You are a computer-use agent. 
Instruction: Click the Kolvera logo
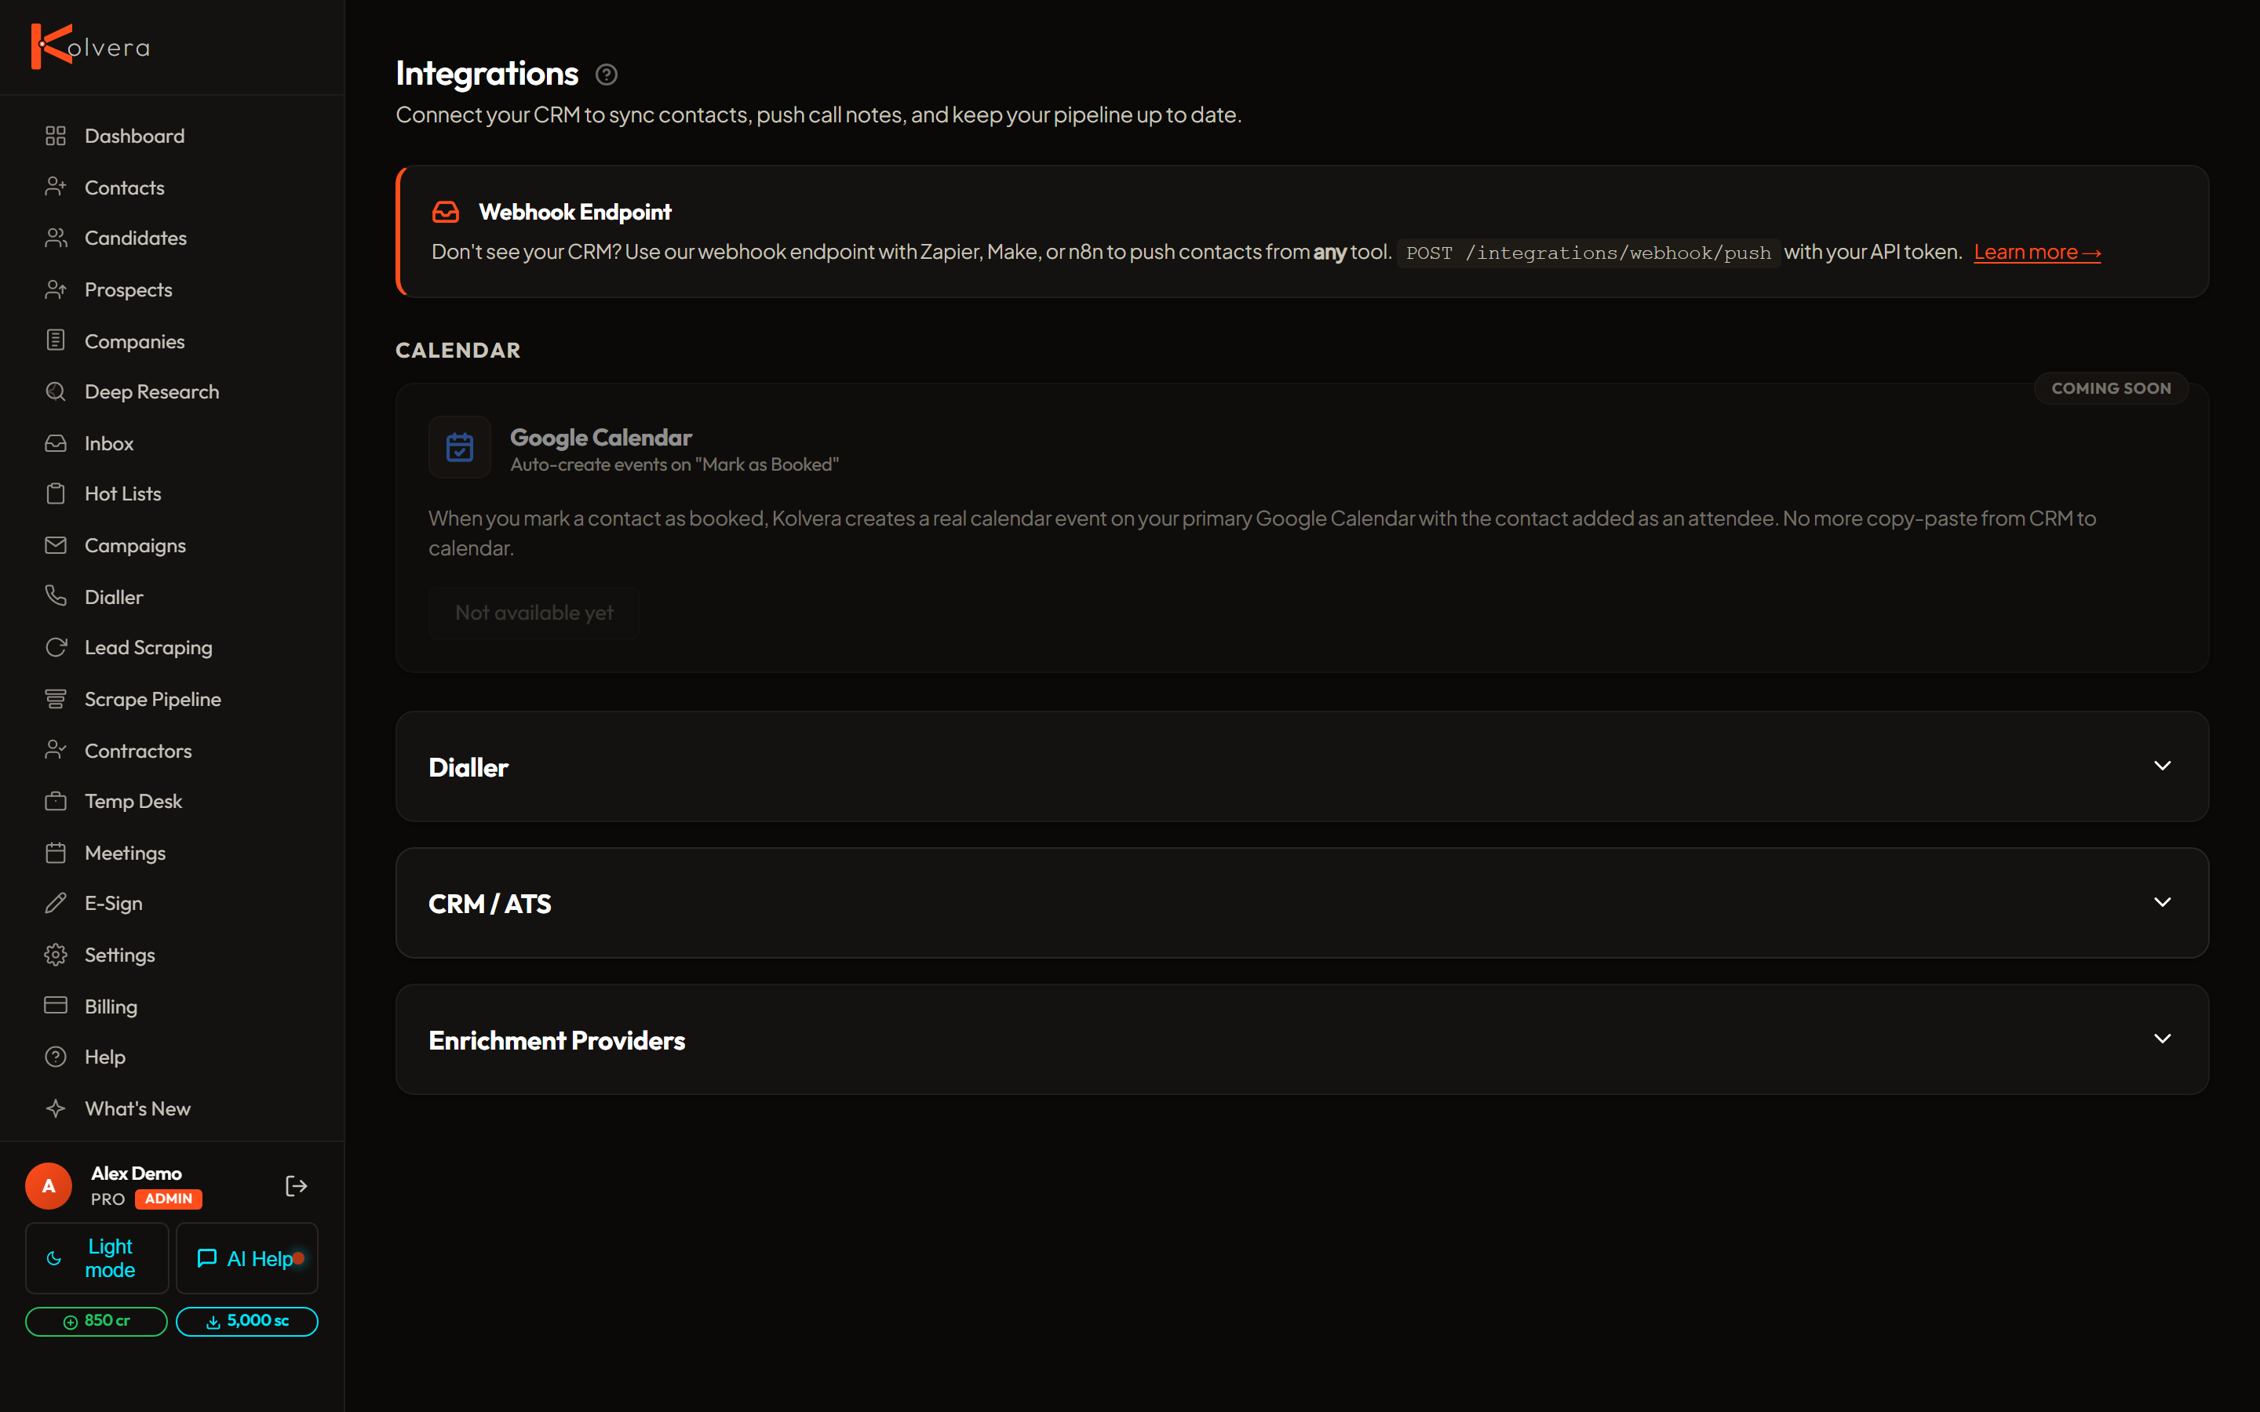click(x=90, y=47)
